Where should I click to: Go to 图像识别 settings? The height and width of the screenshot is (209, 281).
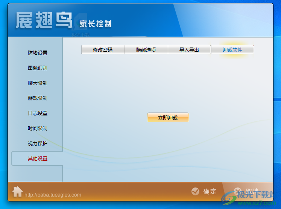click(x=38, y=68)
